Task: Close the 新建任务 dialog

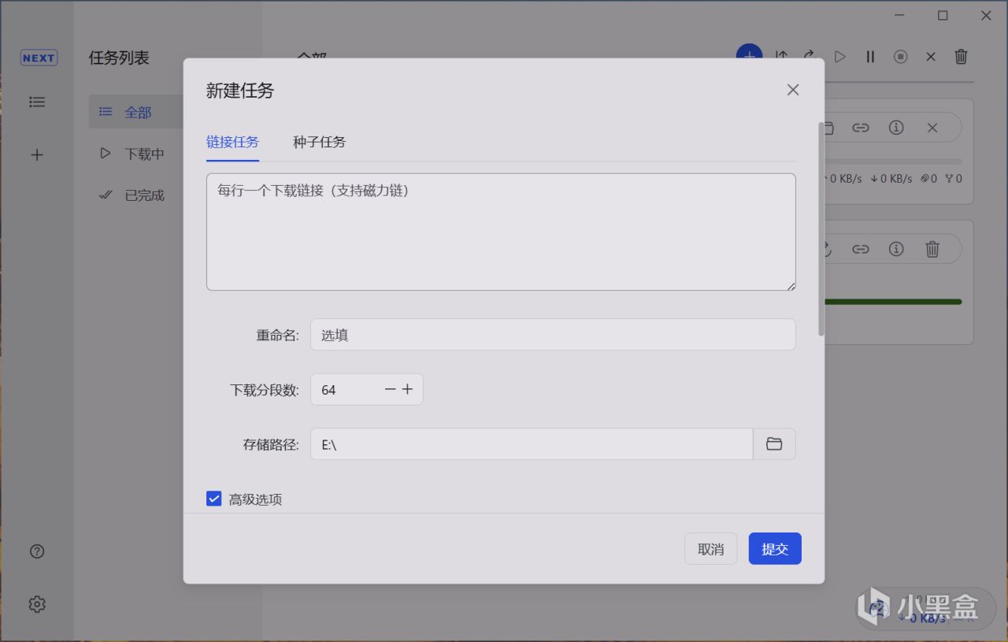Action: click(793, 90)
